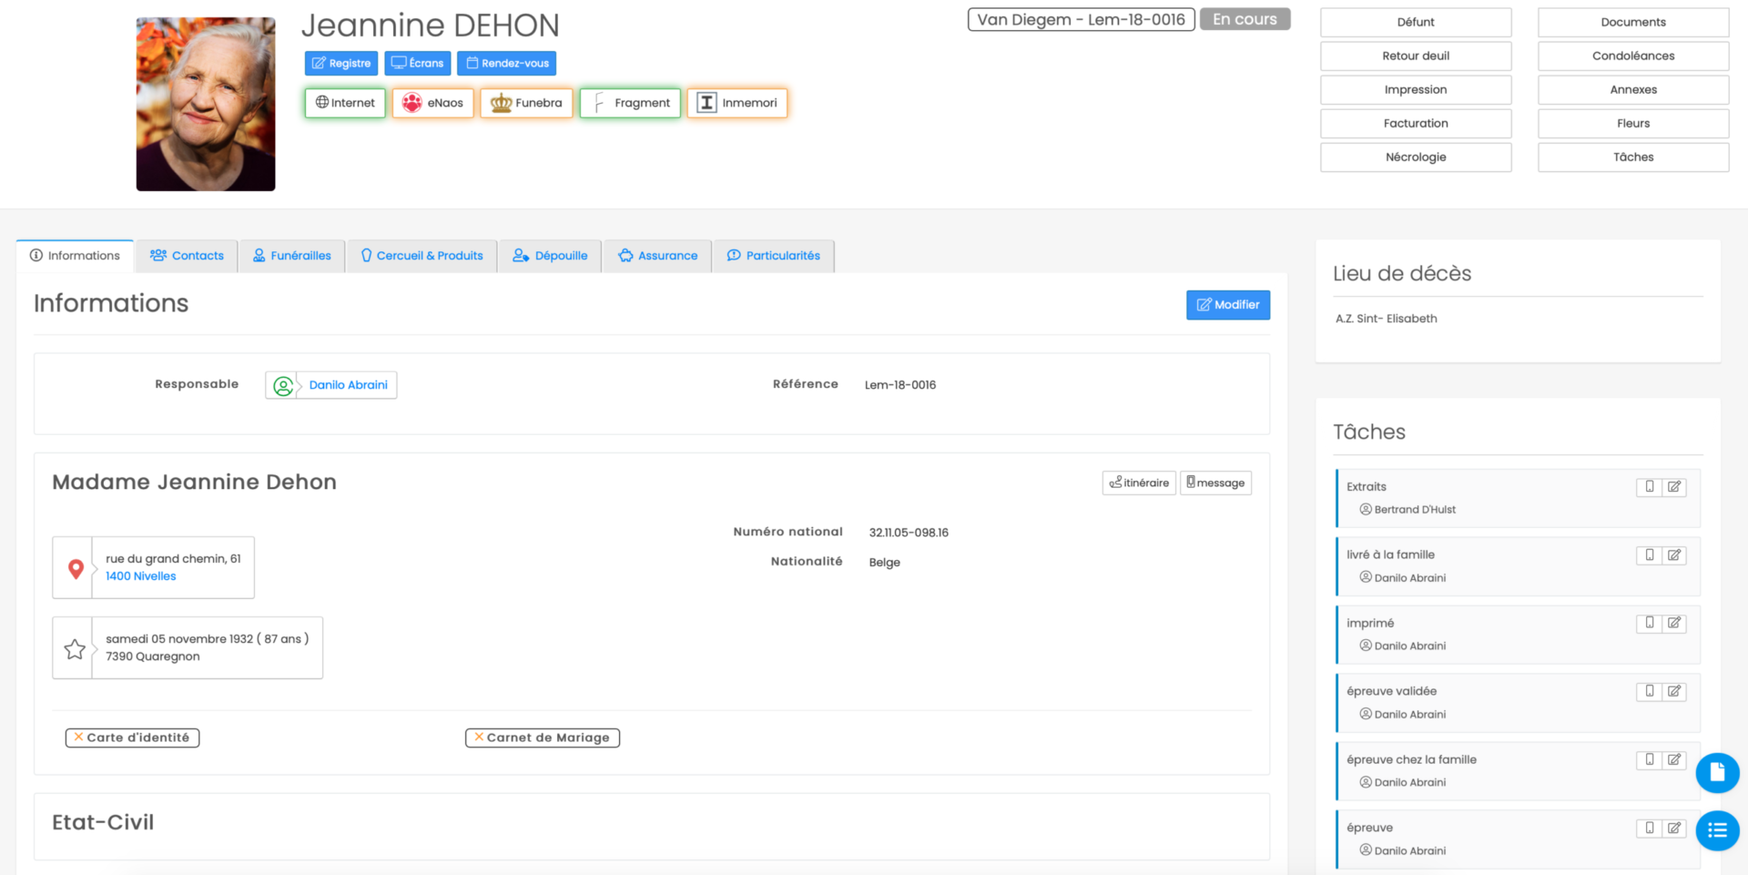Click the phone icon on the imprimé task
Image resolution: width=1748 pixels, height=875 pixels.
coord(1649,624)
